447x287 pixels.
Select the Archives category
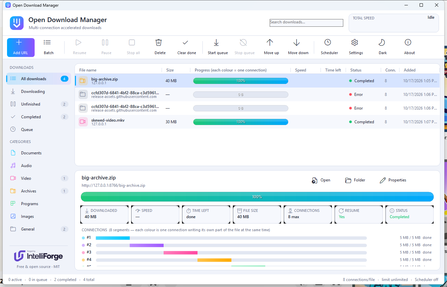pyautogui.click(x=38, y=191)
